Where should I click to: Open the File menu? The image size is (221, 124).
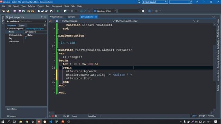pos(4,6)
